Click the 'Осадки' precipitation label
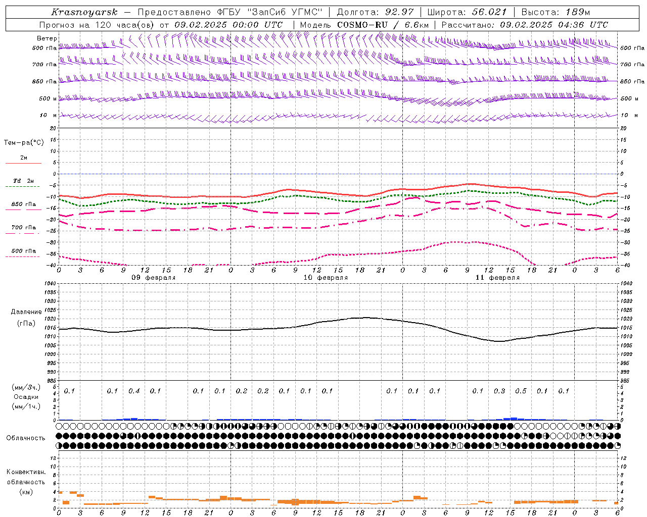647x517 pixels. click(x=26, y=397)
